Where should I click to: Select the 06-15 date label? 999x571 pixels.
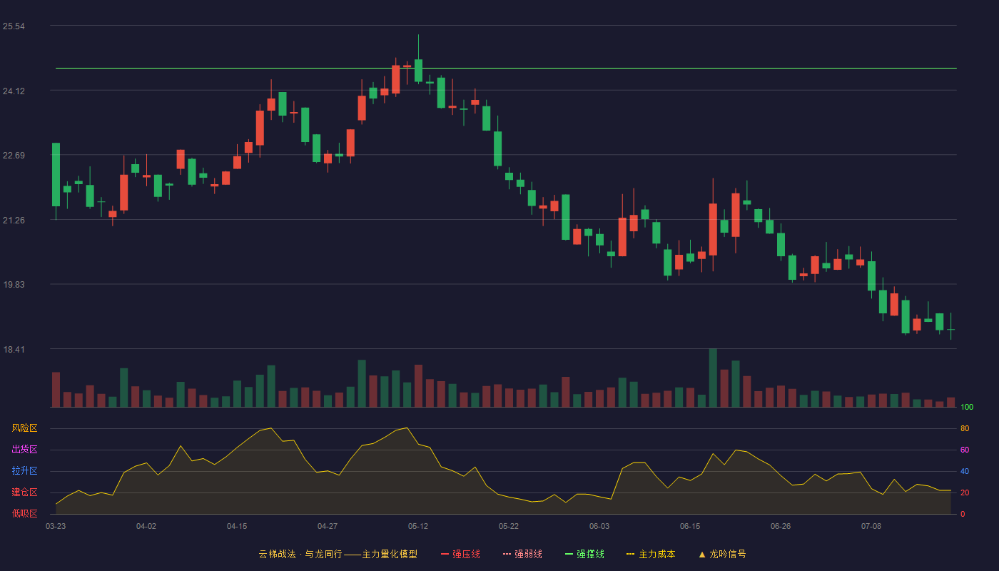(690, 526)
